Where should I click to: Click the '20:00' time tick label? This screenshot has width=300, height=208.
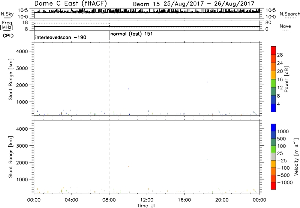(222, 200)
